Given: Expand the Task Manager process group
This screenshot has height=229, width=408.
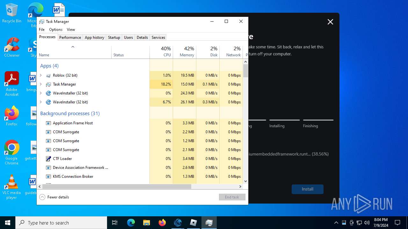Looking at the screenshot, I should click(x=41, y=84).
